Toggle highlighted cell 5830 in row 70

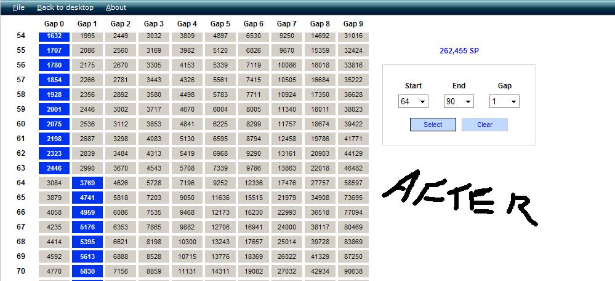[87, 271]
